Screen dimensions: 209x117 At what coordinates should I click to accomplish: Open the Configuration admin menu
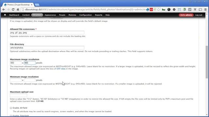tap(86, 15)
